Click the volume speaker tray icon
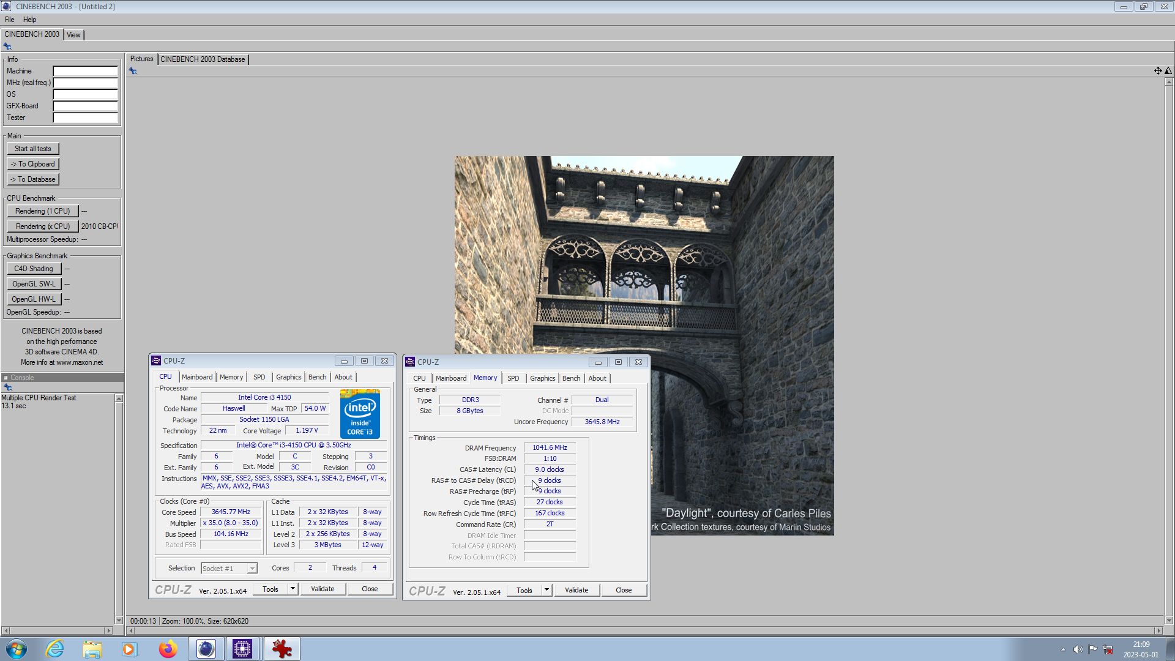 point(1078,649)
